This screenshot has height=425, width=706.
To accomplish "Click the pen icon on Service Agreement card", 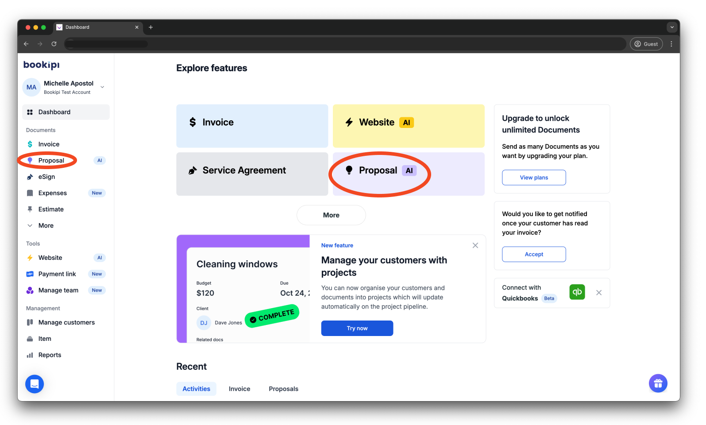I will point(193,170).
